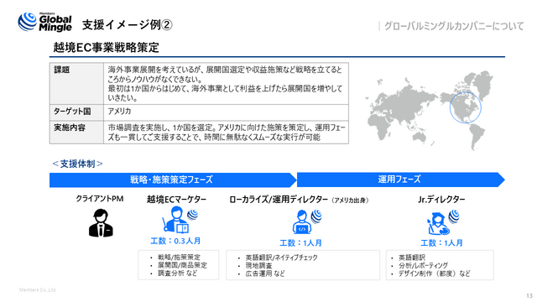Click the world map image
Viewport: 537px width, 302px height.
pyautogui.click(x=430, y=110)
